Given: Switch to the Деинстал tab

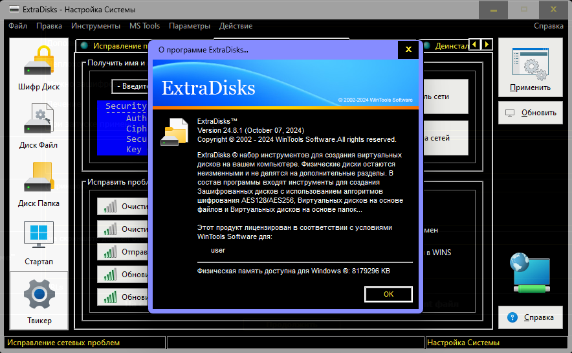Looking at the screenshot, I should coord(445,45).
